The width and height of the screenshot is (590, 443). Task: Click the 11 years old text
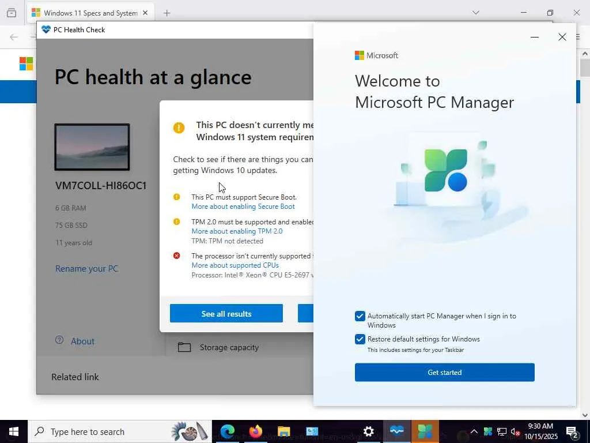click(x=74, y=243)
